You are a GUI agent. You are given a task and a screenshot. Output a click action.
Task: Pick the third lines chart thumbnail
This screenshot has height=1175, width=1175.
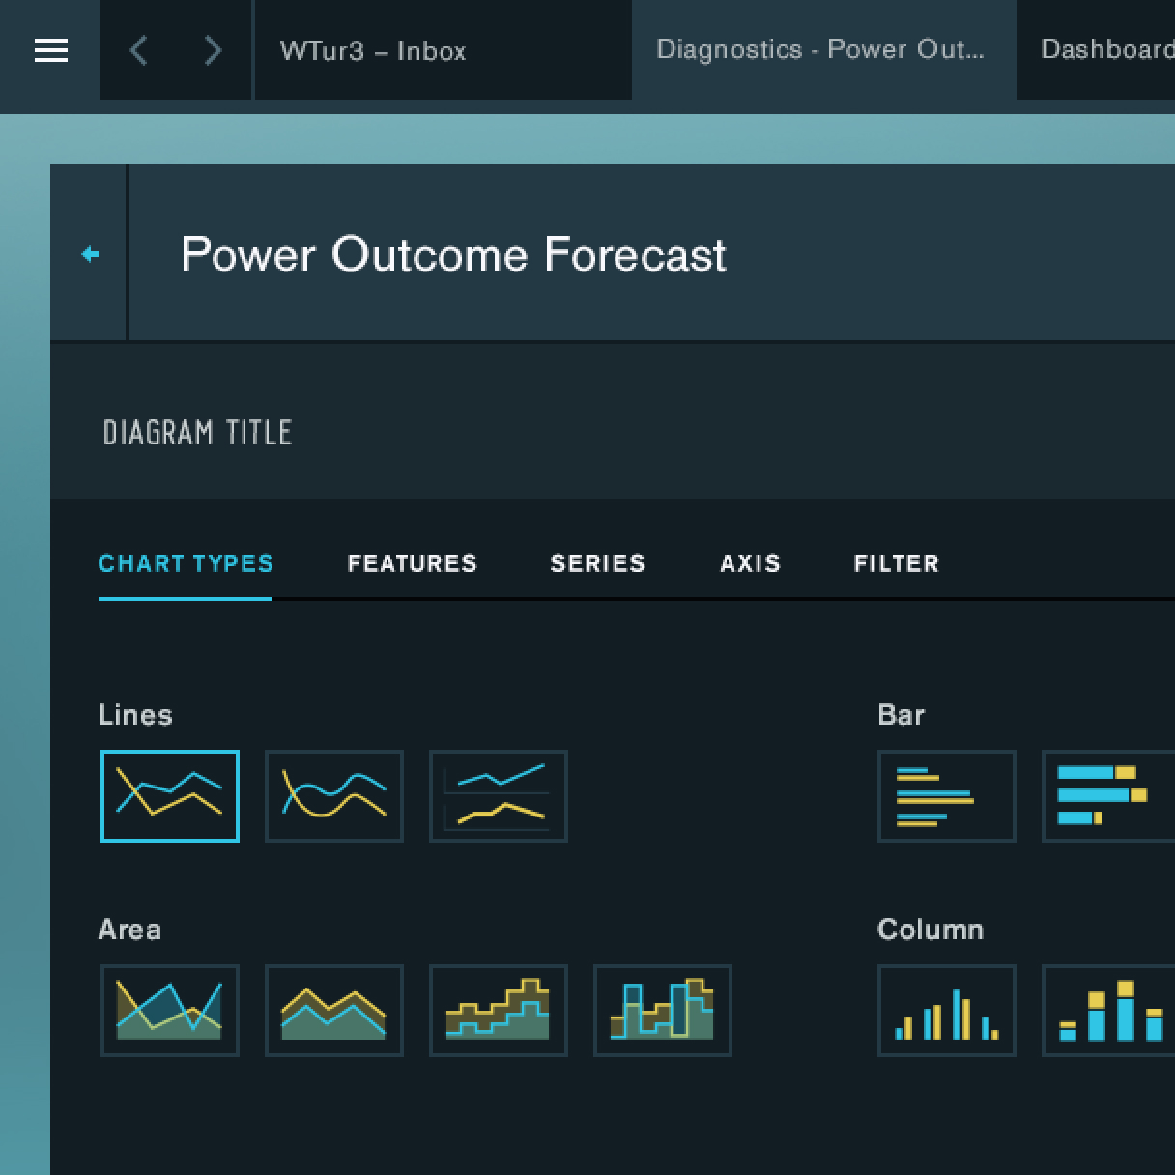499,796
